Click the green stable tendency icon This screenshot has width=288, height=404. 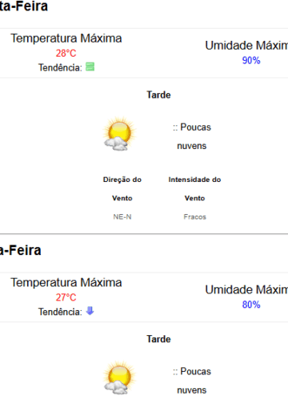[x=90, y=67]
